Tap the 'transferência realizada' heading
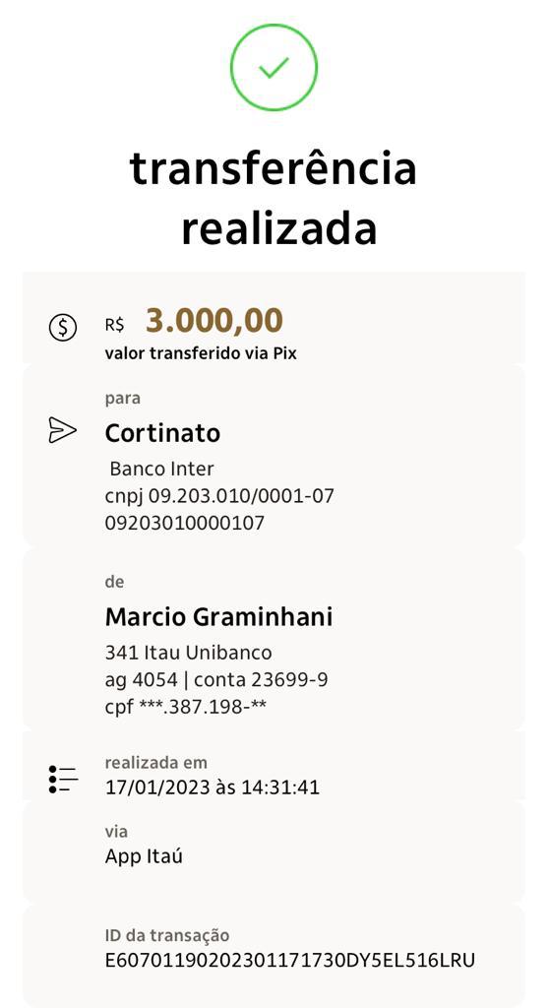549x1008 pixels. click(274, 199)
